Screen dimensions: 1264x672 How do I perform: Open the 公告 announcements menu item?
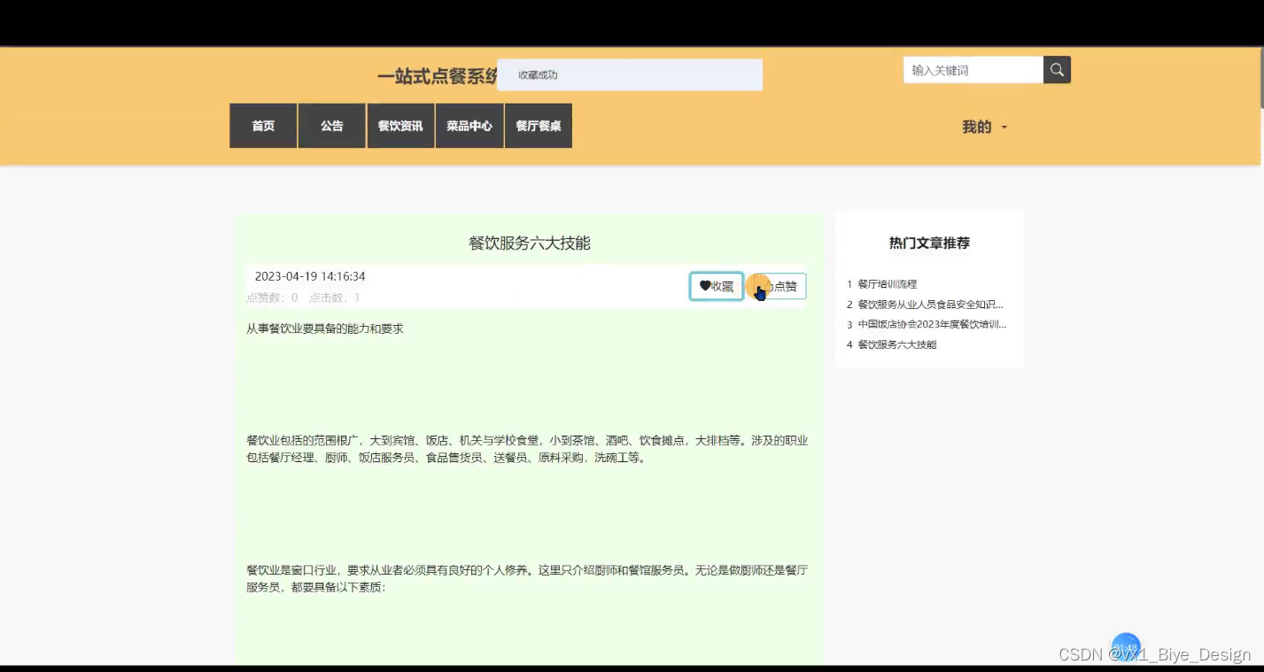(x=332, y=126)
